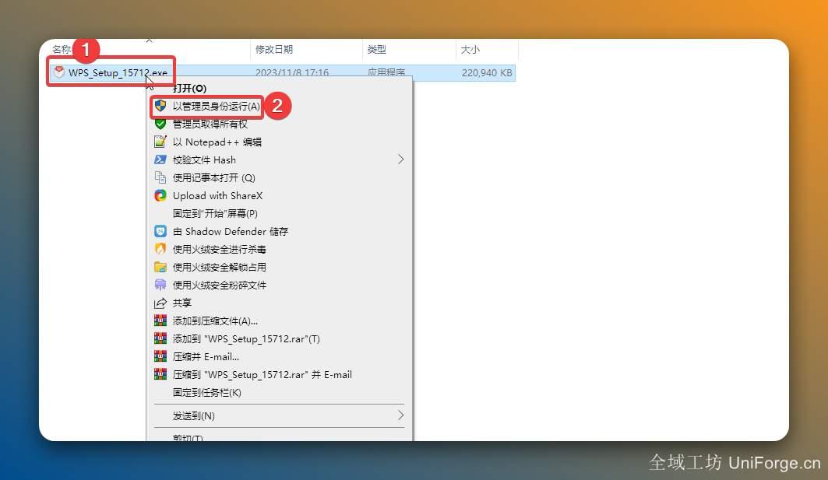
Task: Choose 使用火绒安全粉碎文件 entry
Action: pyautogui.click(x=219, y=286)
